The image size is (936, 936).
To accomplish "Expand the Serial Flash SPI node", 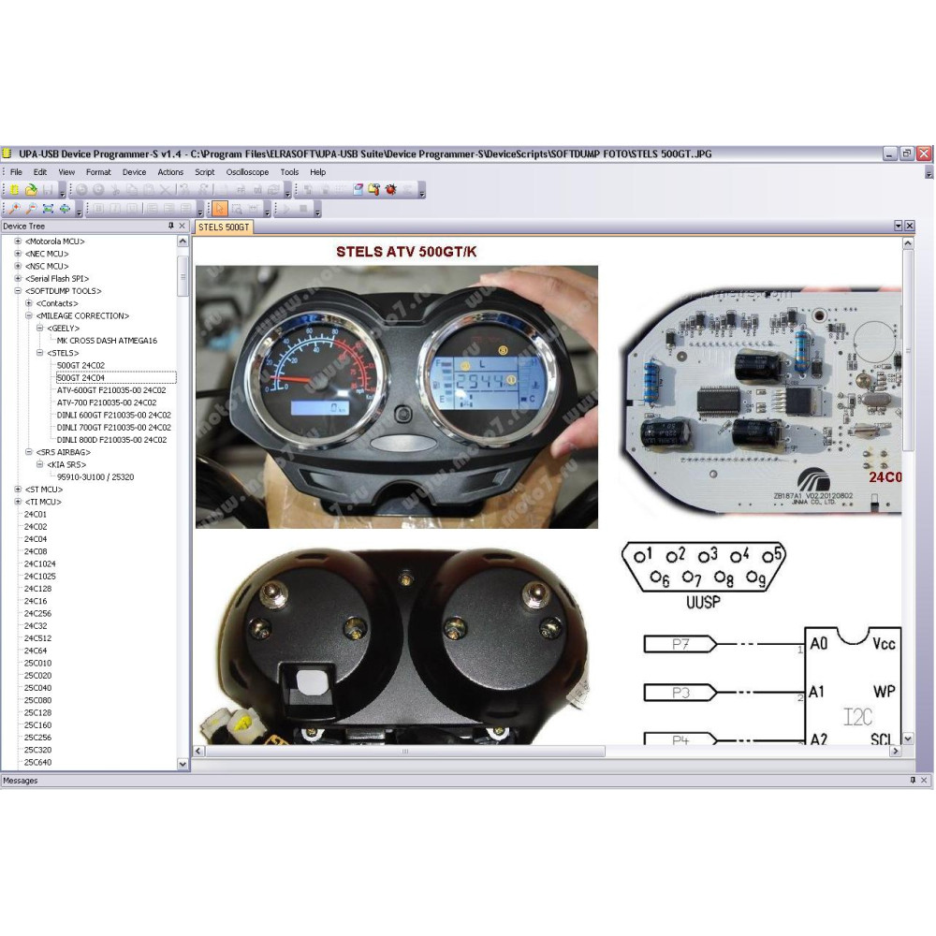I will point(18,278).
